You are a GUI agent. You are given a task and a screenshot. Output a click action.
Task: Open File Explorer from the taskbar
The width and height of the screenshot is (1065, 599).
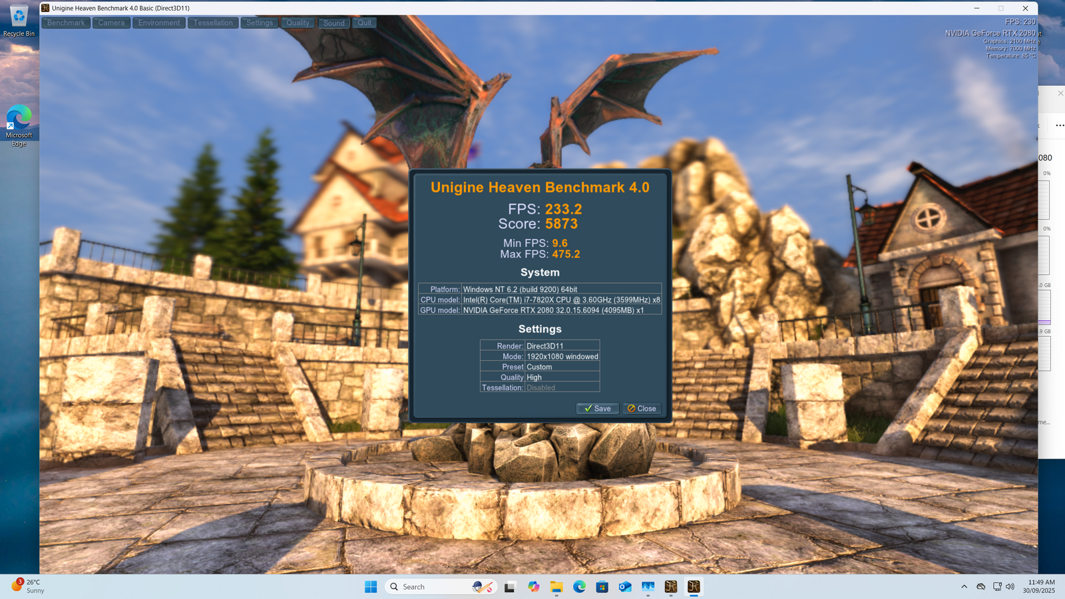(x=556, y=586)
